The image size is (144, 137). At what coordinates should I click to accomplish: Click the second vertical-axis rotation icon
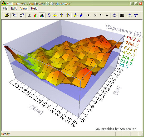[x=68, y=15]
